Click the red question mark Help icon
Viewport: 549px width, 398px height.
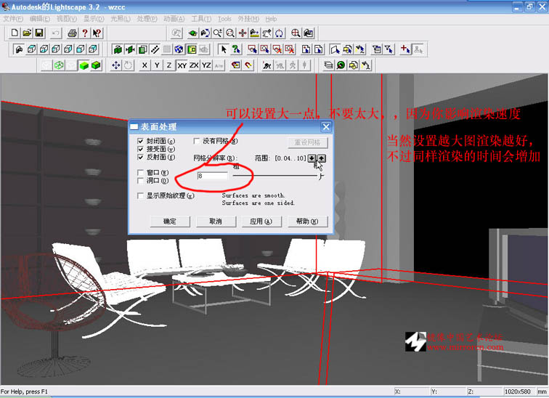click(84, 33)
